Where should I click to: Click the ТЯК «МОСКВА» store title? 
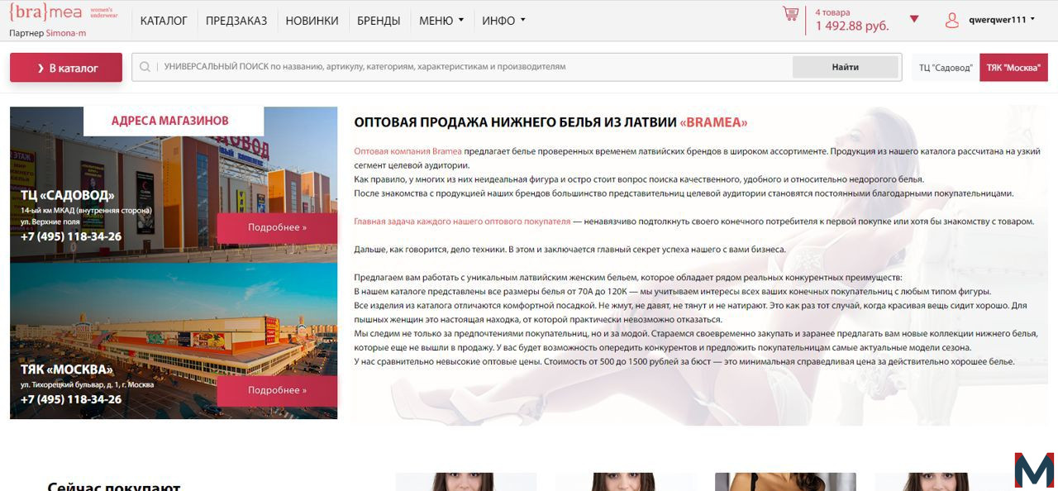pos(67,369)
